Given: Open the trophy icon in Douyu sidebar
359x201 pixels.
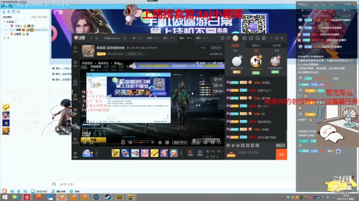Looking at the screenshot, I should [x=75, y=154].
